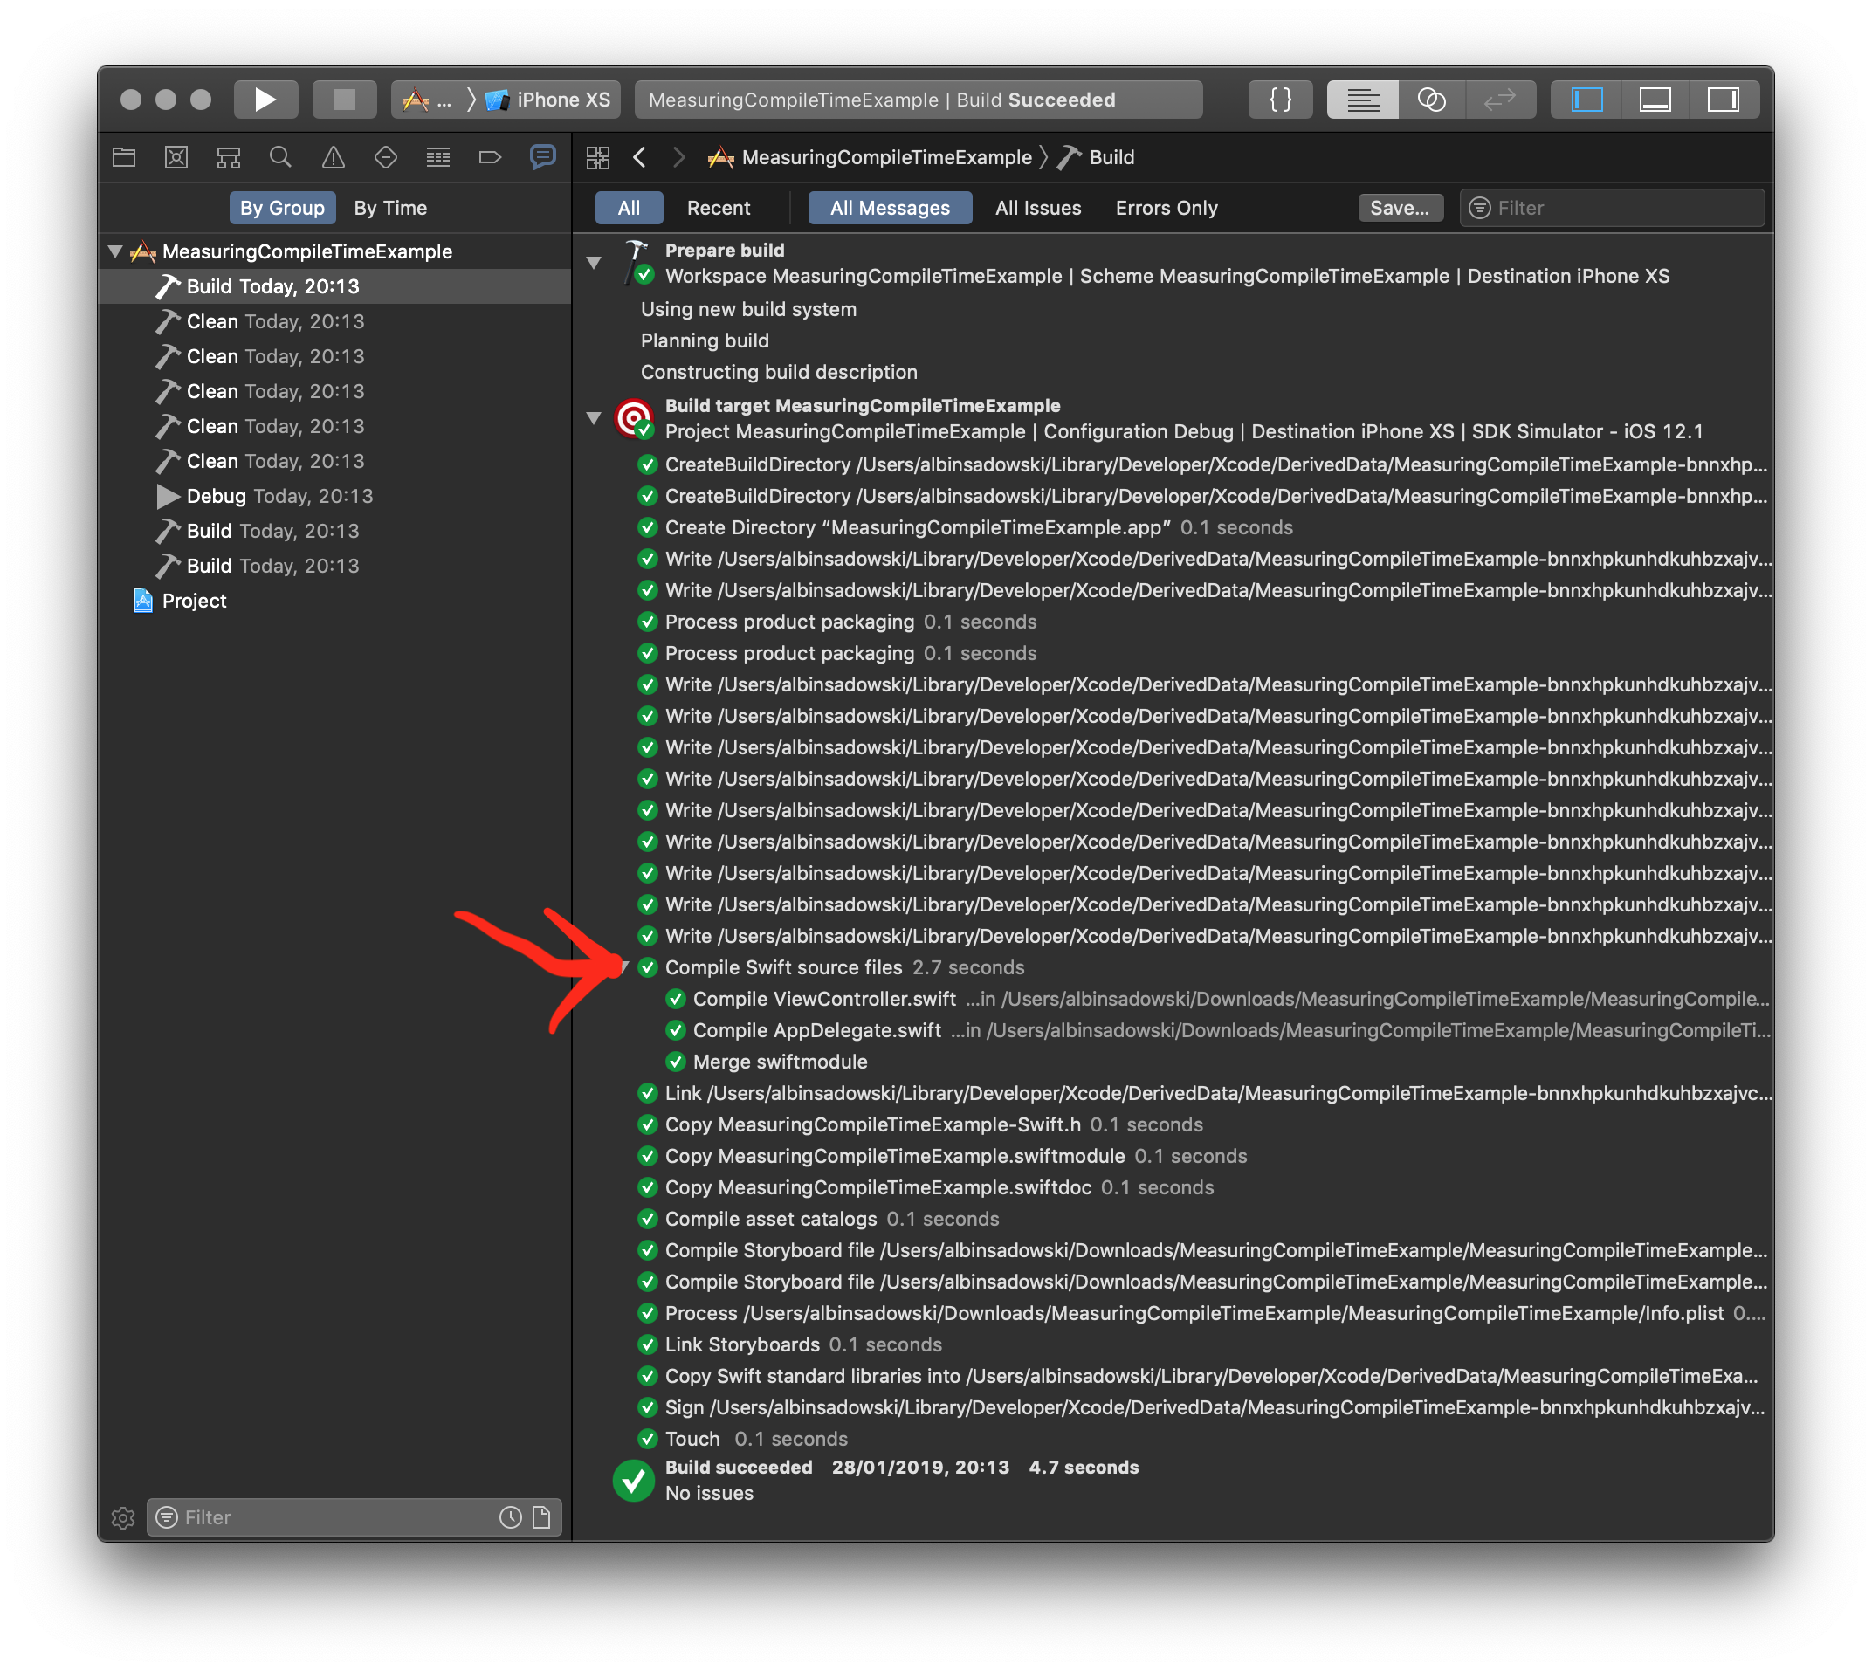The height and width of the screenshot is (1671, 1872).
Task: Click the scheme selector icon
Action: point(409,100)
